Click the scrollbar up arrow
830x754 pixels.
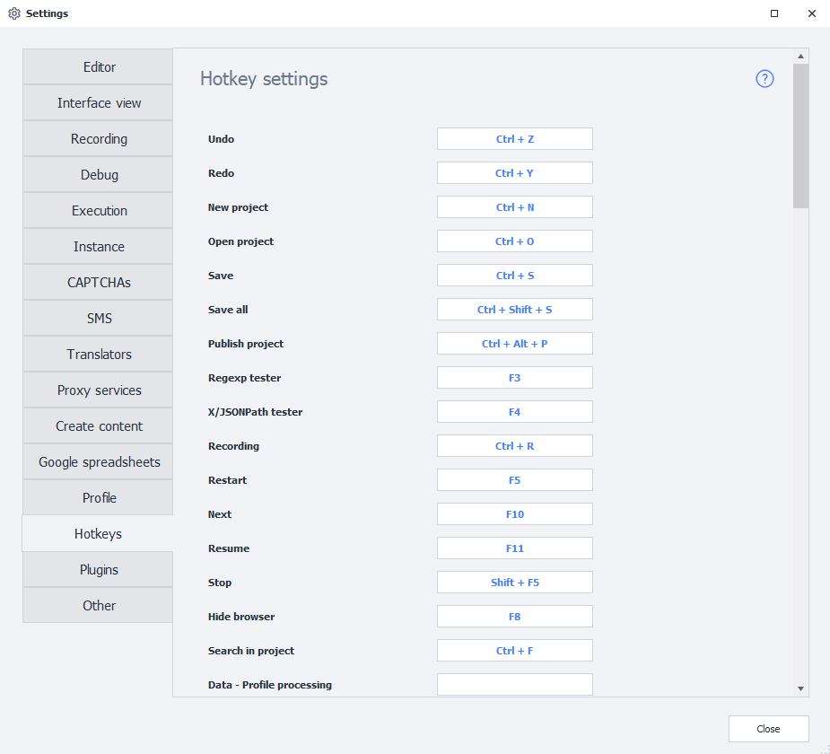(x=800, y=56)
